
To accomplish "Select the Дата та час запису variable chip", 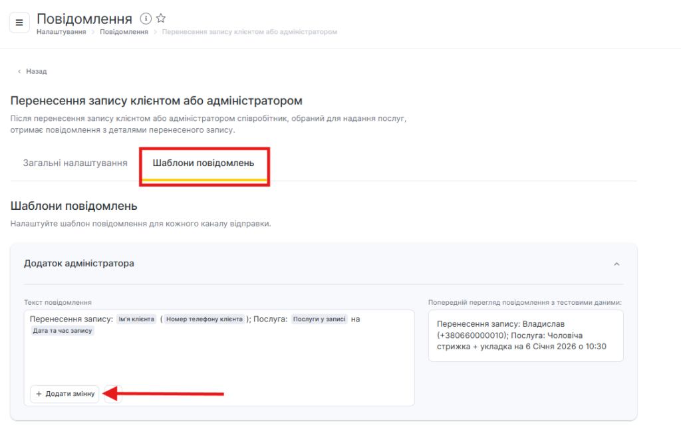I will pyautogui.click(x=63, y=331).
